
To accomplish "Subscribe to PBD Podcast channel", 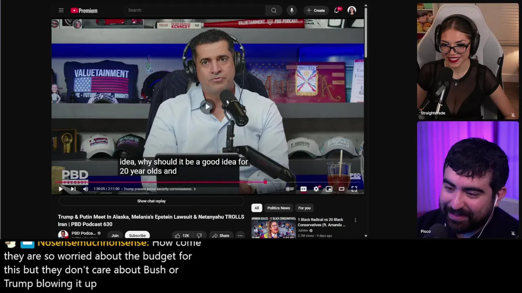I will pyautogui.click(x=137, y=235).
